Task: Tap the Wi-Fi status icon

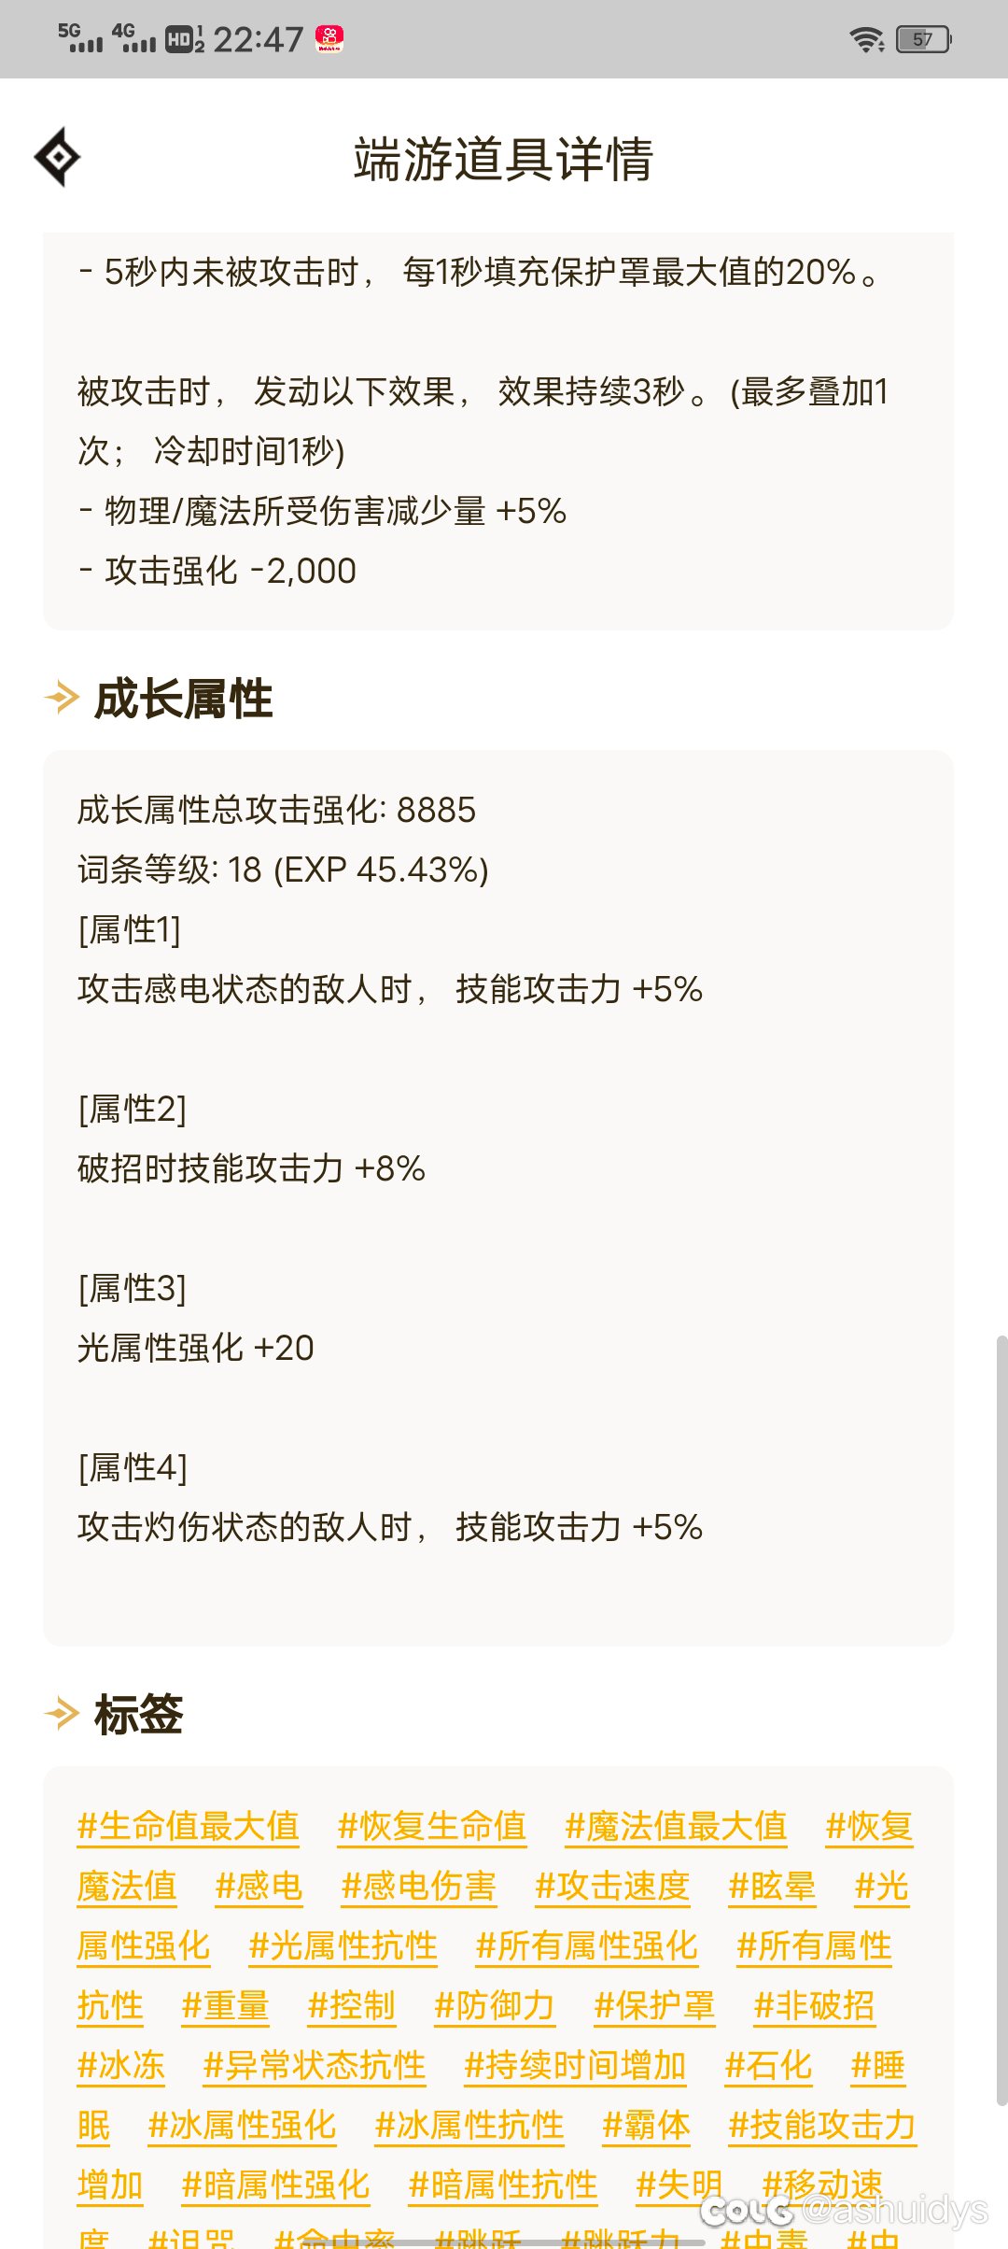Action: pos(866,39)
